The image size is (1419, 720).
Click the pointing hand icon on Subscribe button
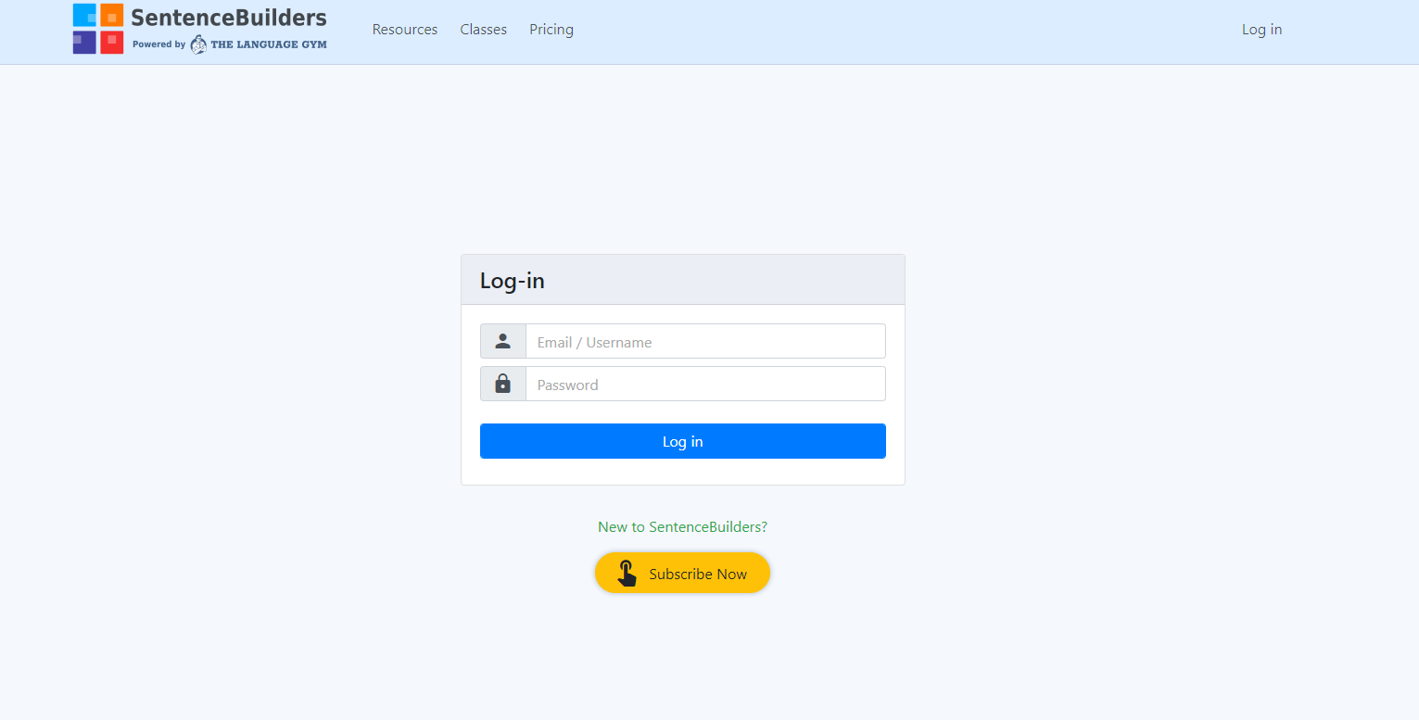point(627,574)
